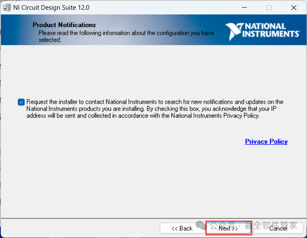Click the 'IP address will be sent' label line

(143, 116)
